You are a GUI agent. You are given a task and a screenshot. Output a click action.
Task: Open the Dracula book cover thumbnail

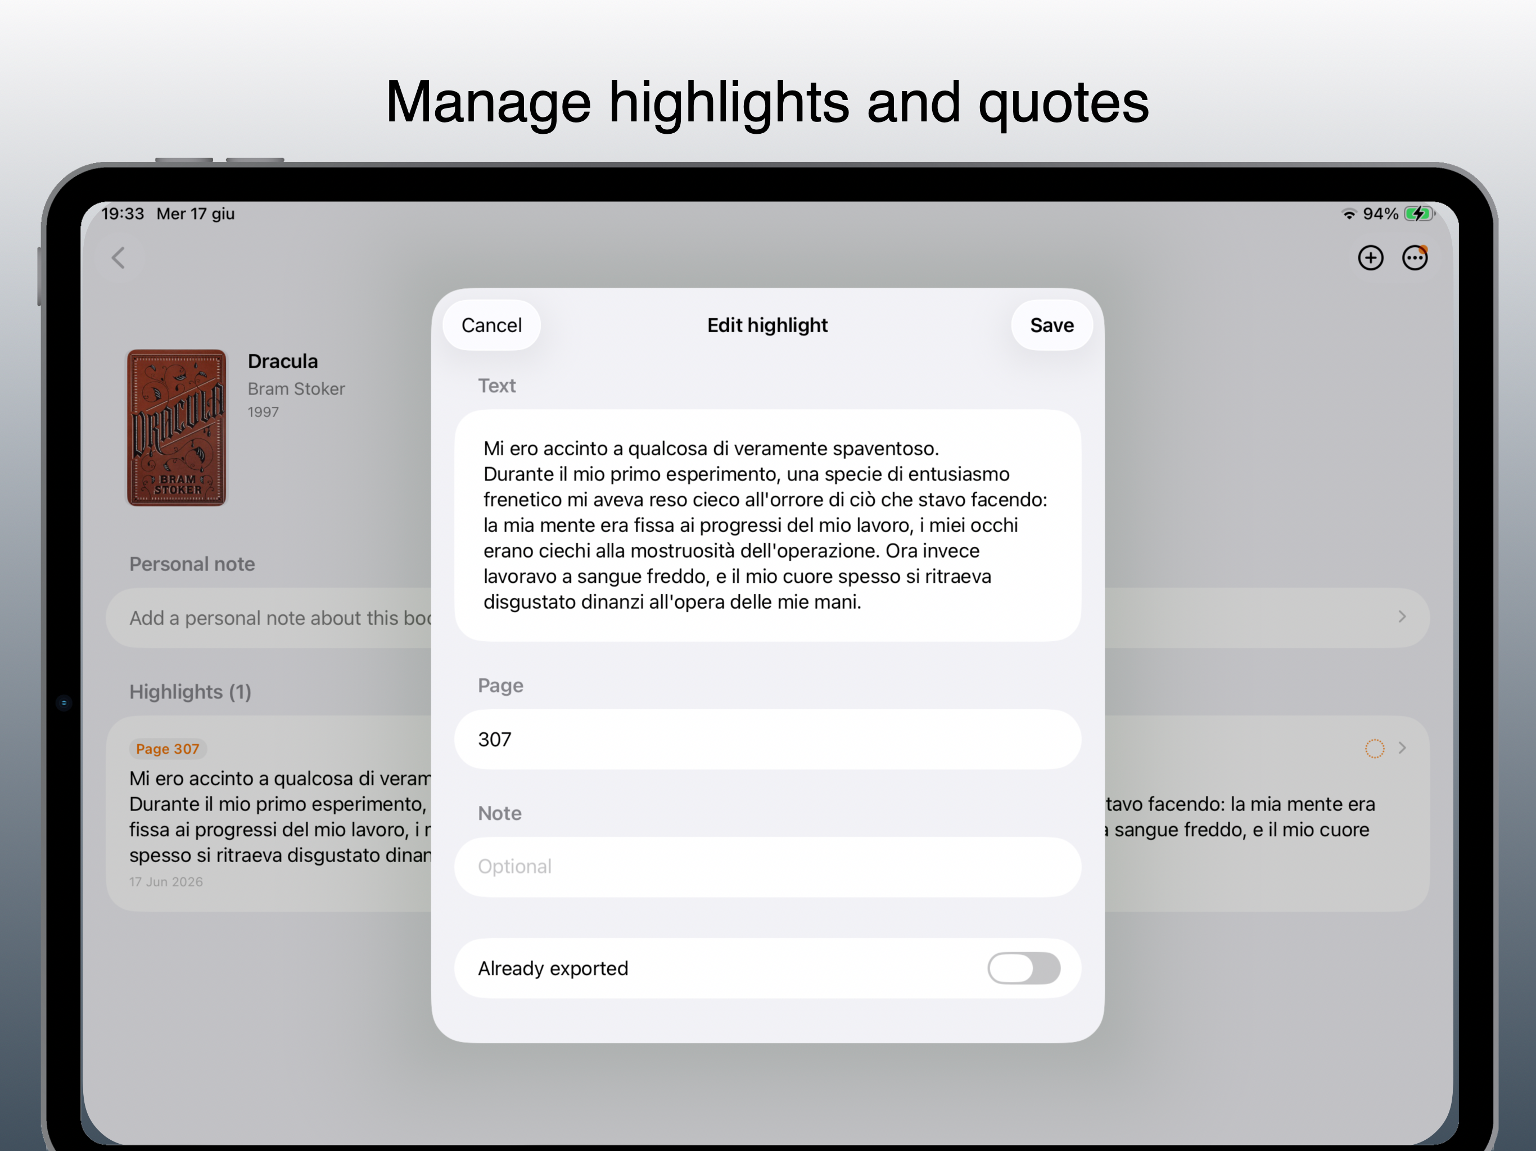click(x=177, y=428)
